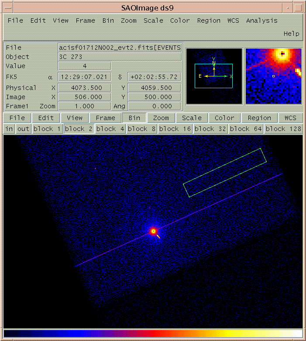Click the FK5 right ascension field

point(85,77)
